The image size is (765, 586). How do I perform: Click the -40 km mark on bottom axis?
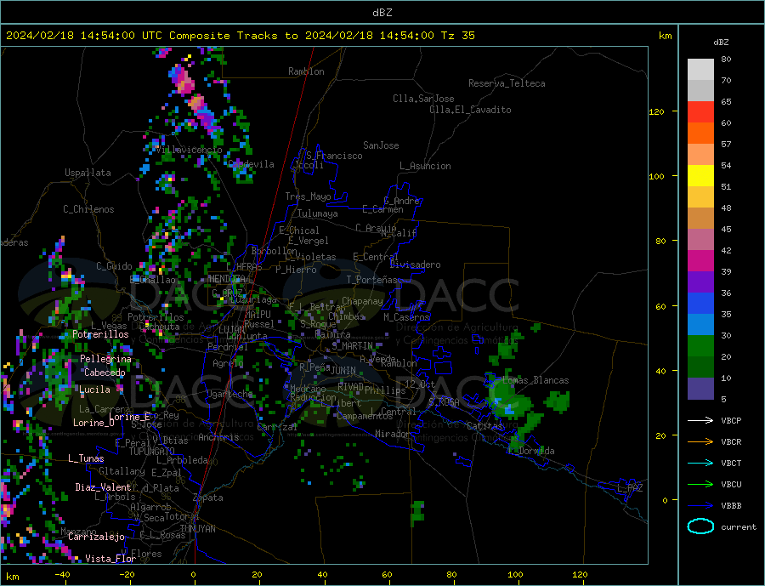coord(62,575)
